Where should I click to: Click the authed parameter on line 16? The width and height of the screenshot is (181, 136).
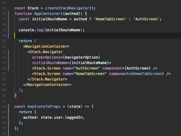click(x=72, y=14)
